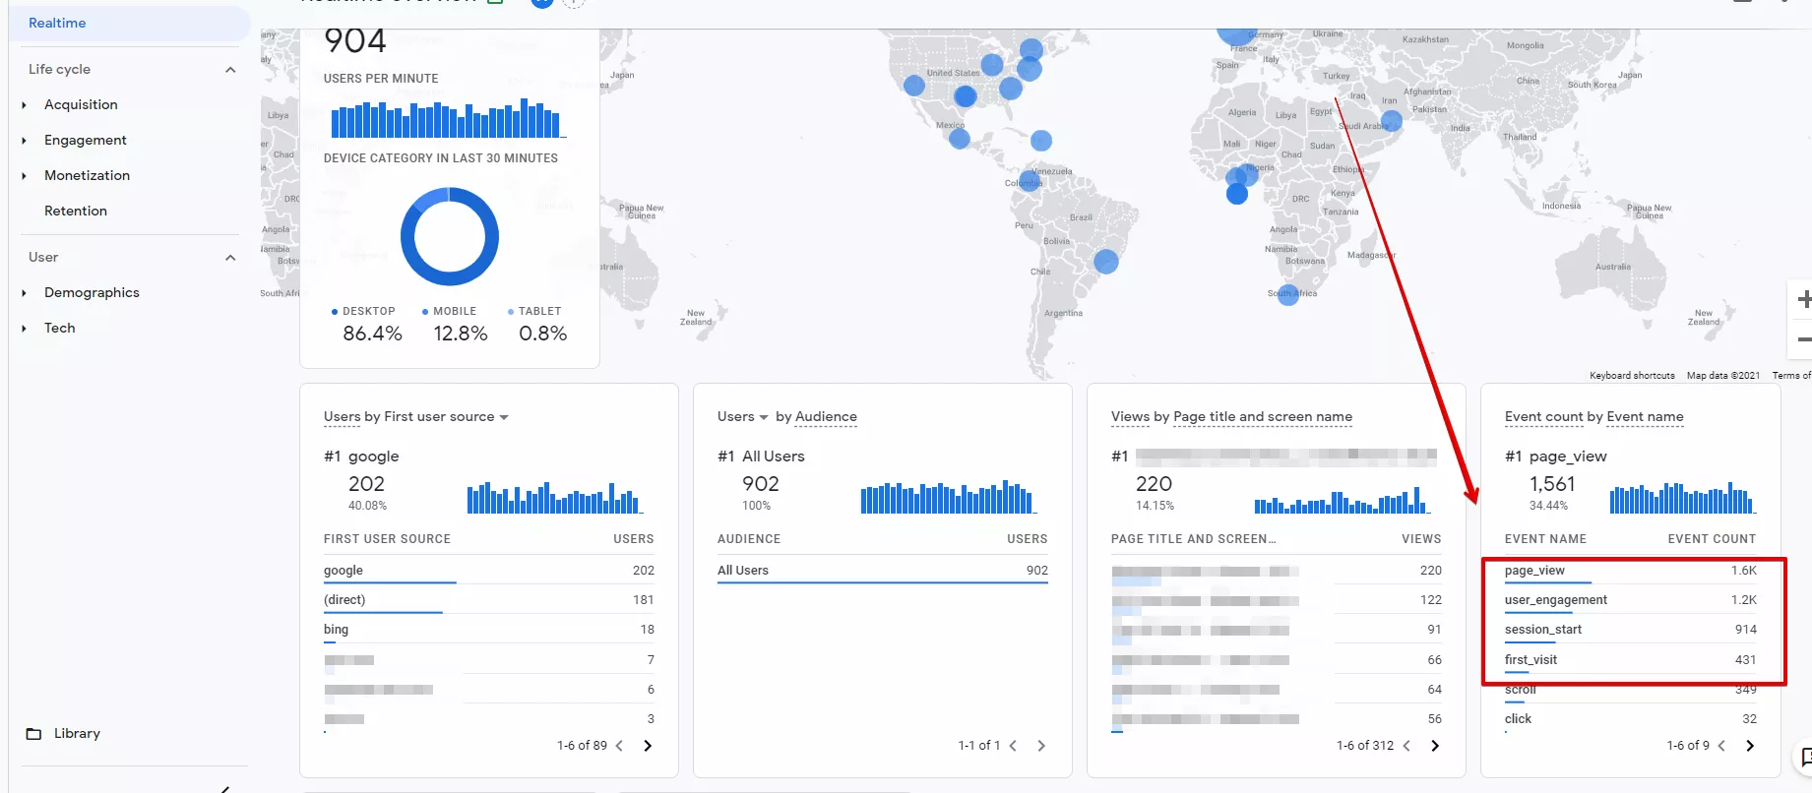1812x793 pixels.
Task: Select the session_start event row
Action: coord(1631,630)
